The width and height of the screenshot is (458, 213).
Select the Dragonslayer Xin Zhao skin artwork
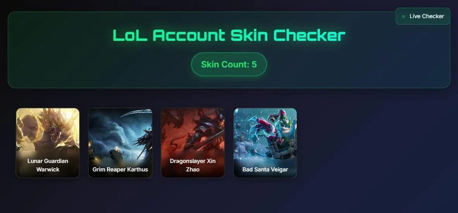pos(193,143)
